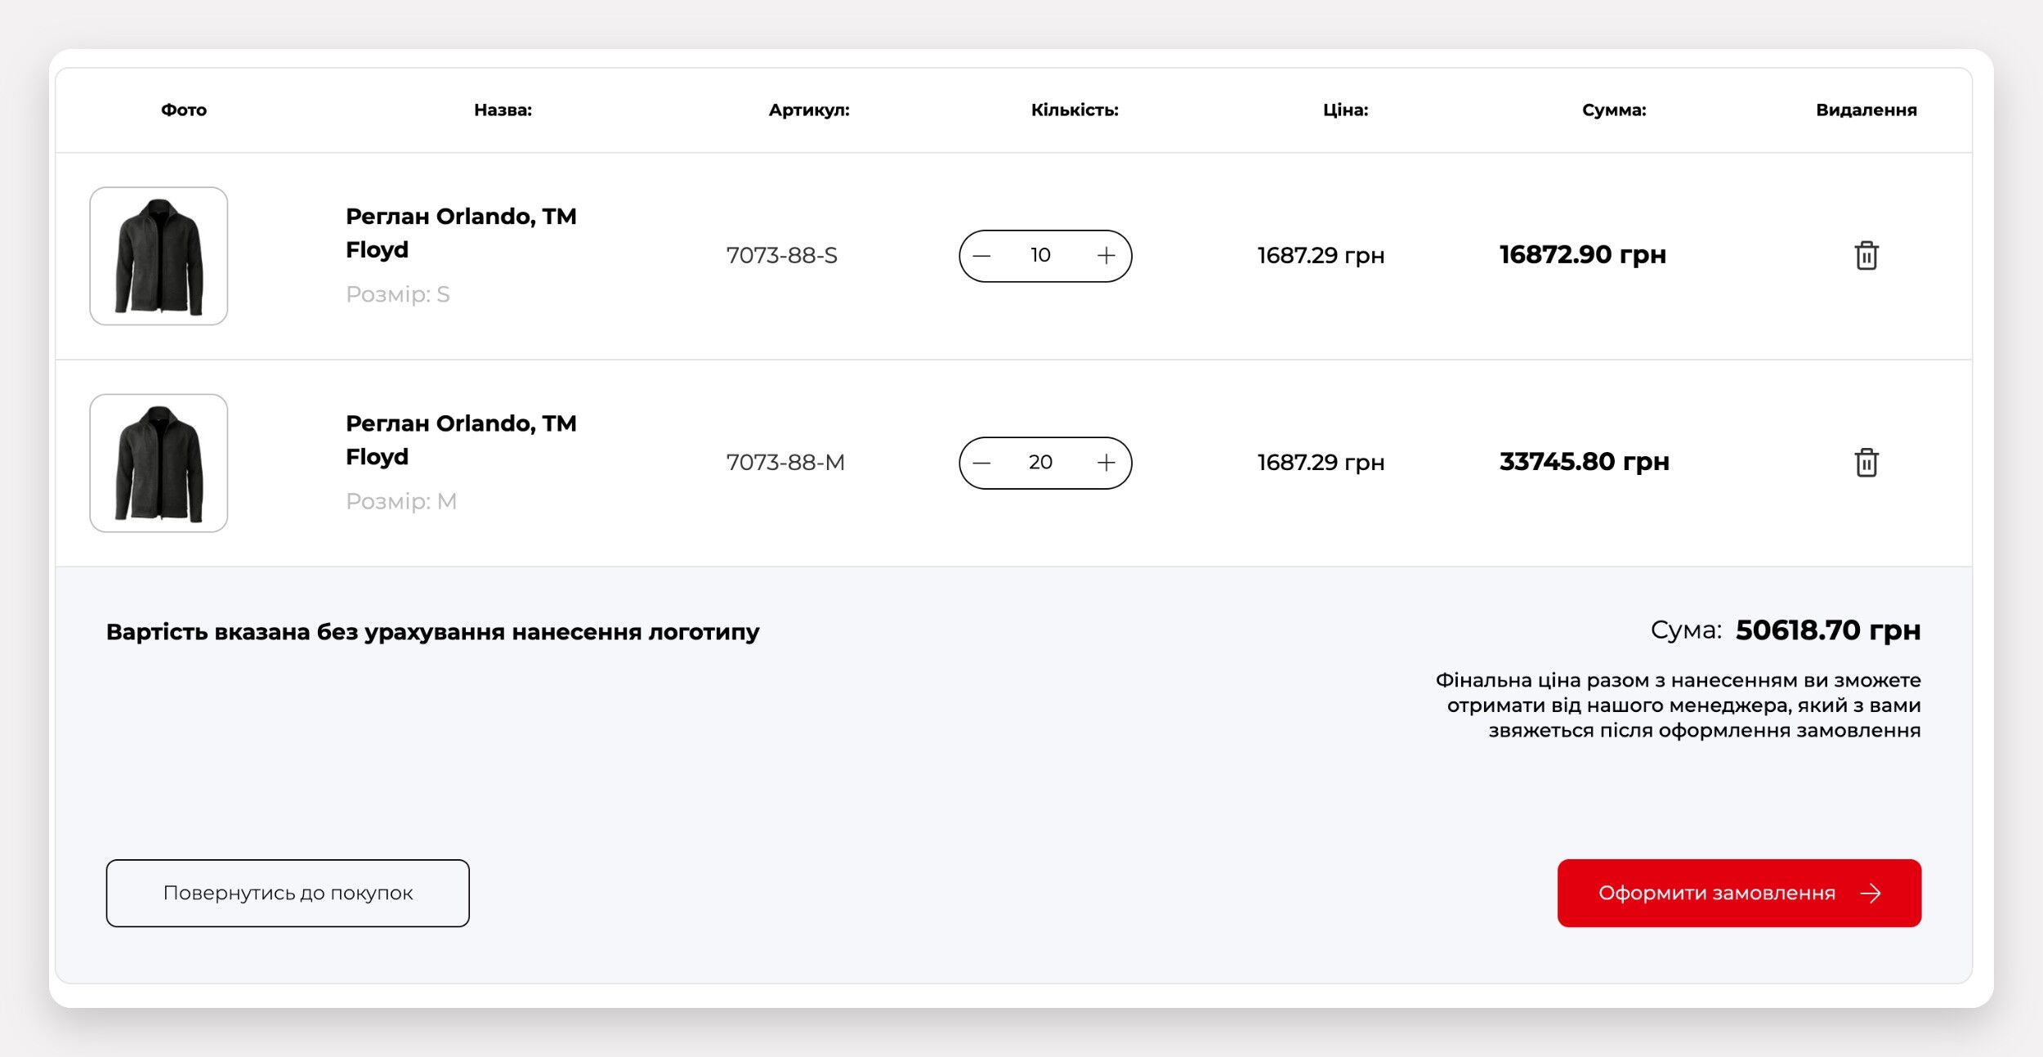The height and width of the screenshot is (1057, 2043).
Task: Click the Сумма: column header
Action: 1614,110
